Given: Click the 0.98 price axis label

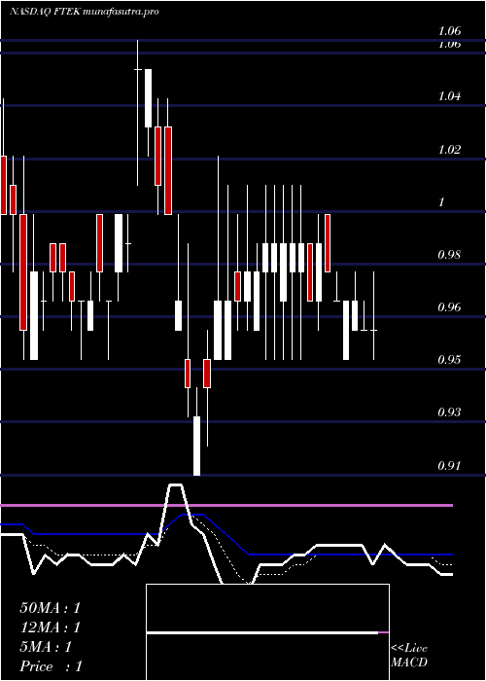Looking at the screenshot, I should coord(449,254).
